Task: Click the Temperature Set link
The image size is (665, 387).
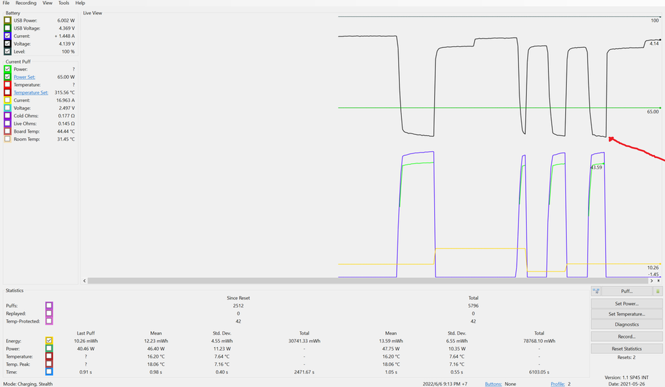Action: pos(31,93)
